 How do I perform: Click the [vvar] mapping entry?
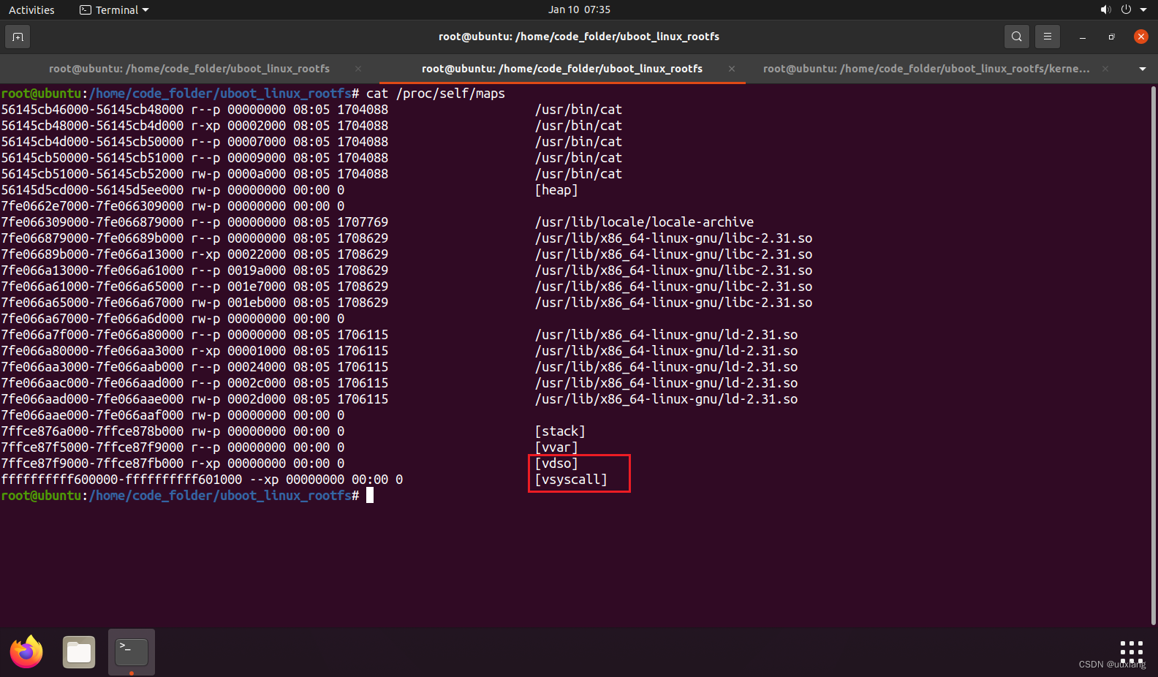pos(556,447)
